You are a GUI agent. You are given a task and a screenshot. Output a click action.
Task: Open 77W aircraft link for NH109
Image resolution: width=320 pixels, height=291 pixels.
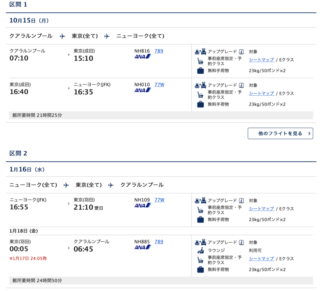[x=159, y=200]
